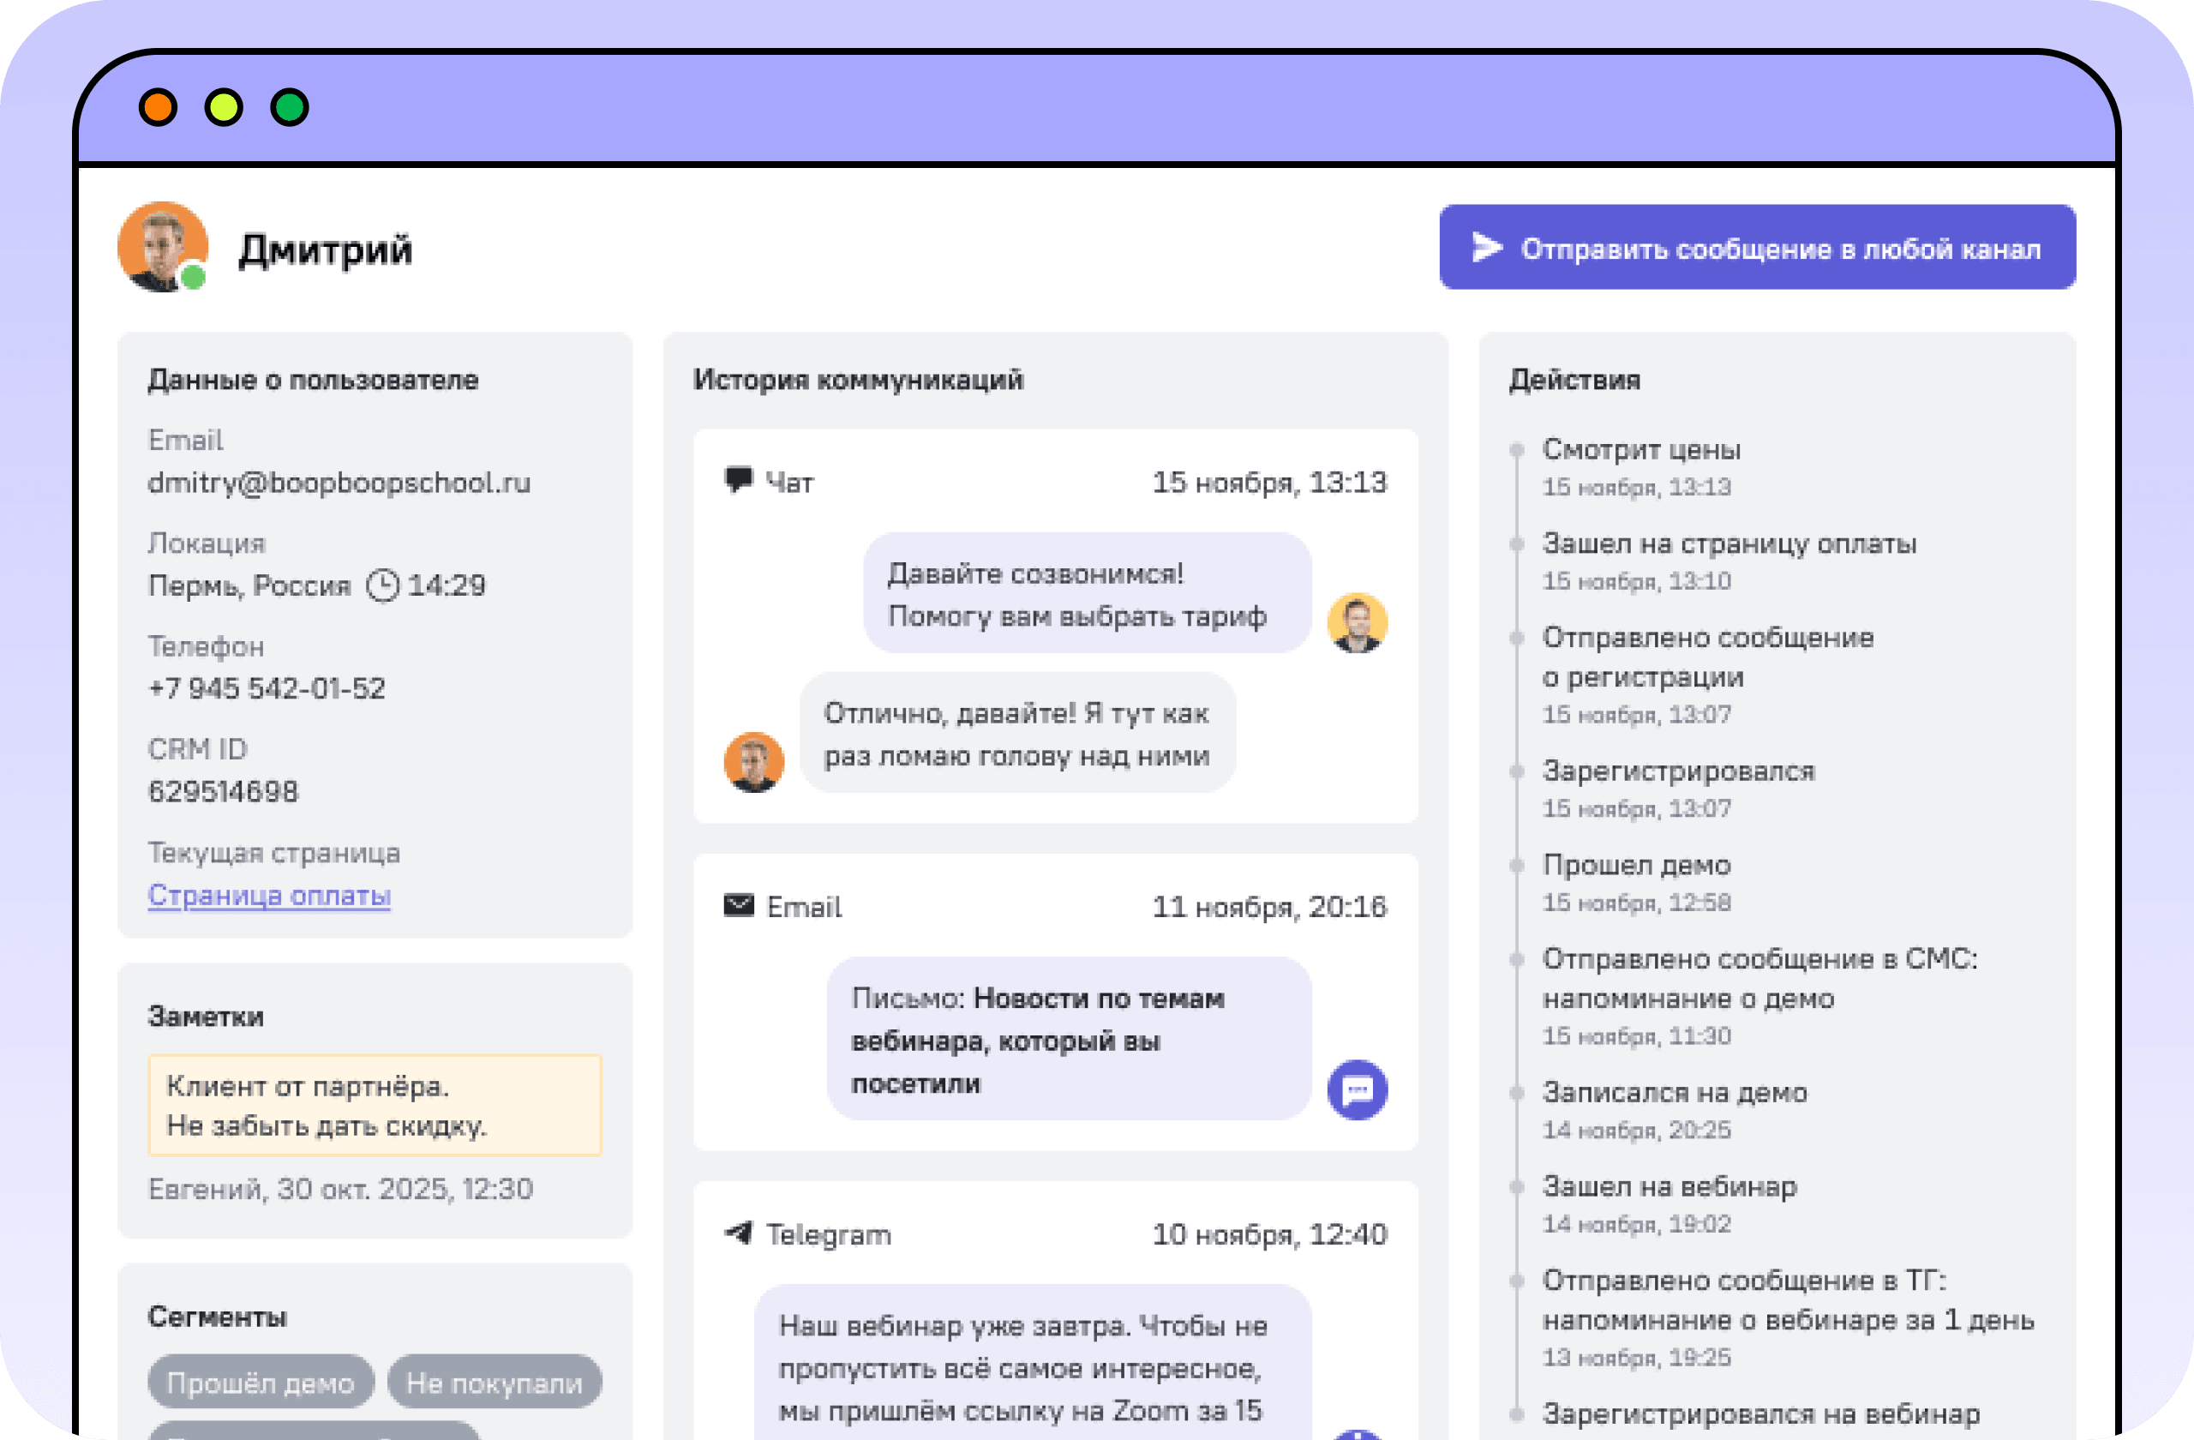The image size is (2194, 1440).
Task: Click the ТГ напоминание о вебинаре action
Action: click(x=1788, y=1317)
